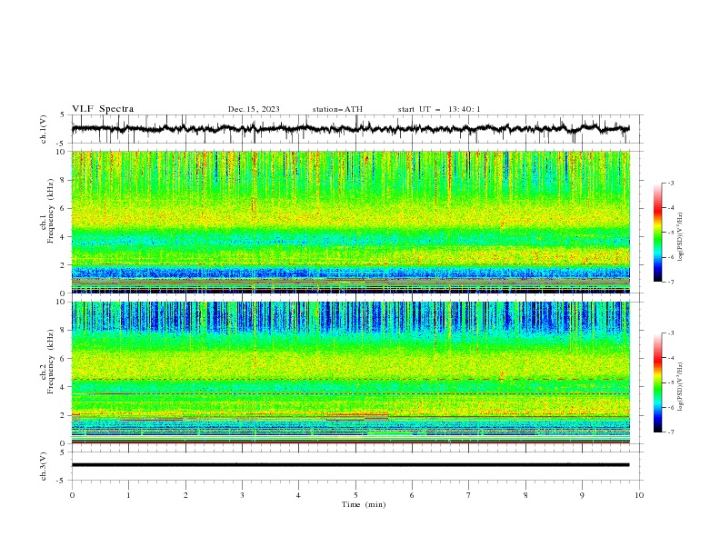Click the '5' tick of ch.1(V) axis

(63, 114)
